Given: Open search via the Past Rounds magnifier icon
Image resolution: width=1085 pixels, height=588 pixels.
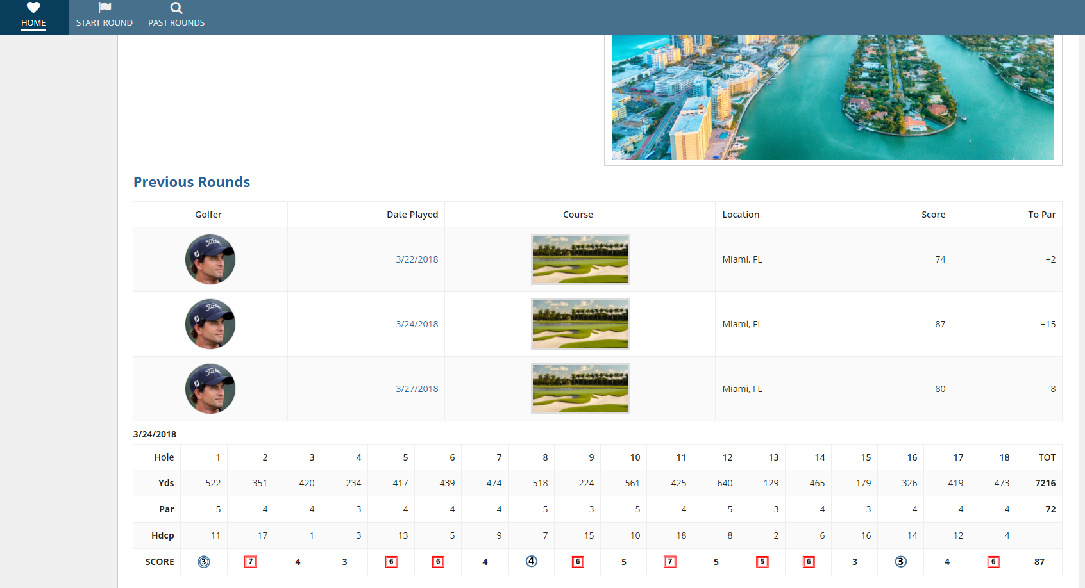Looking at the screenshot, I should pos(175,8).
